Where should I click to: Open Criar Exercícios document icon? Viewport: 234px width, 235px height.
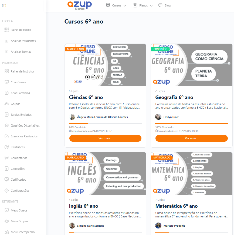click(x=6, y=93)
